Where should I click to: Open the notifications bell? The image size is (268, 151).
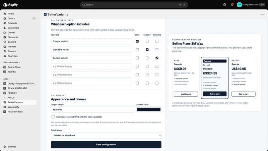pyautogui.click(x=232, y=5)
